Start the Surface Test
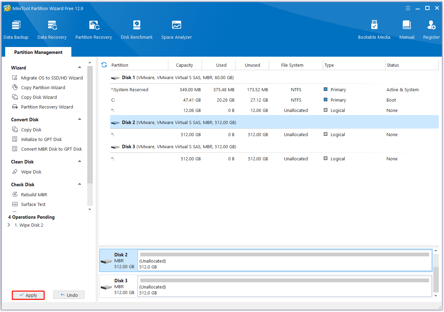 (x=33, y=204)
